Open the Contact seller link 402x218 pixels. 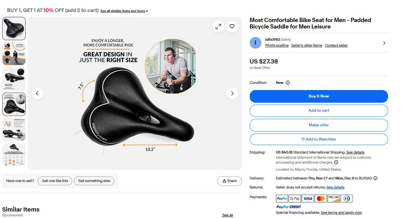click(x=336, y=45)
